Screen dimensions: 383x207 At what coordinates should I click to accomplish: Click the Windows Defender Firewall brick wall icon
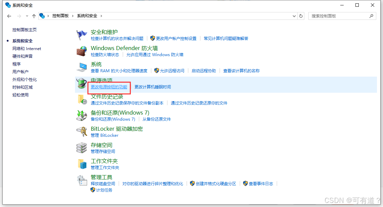[81, 51]
